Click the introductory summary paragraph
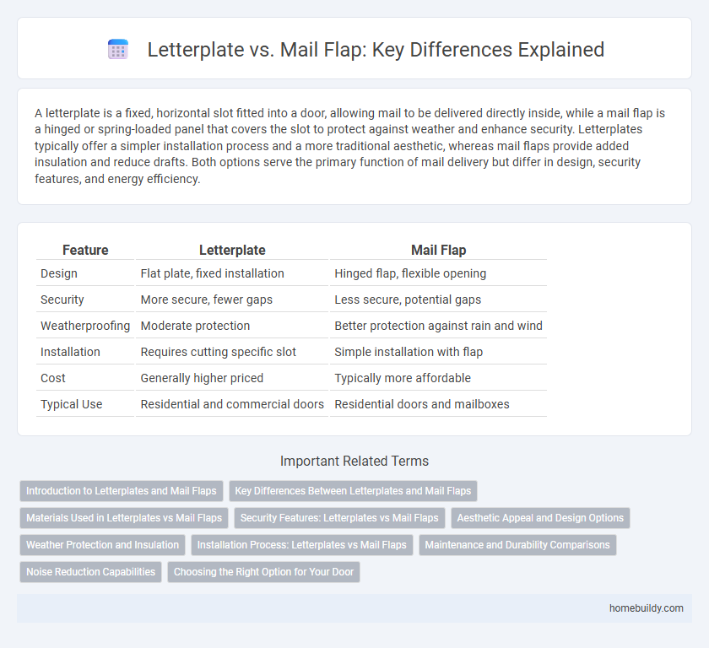This screenshot has width=709, height=648. pos(354,145)
